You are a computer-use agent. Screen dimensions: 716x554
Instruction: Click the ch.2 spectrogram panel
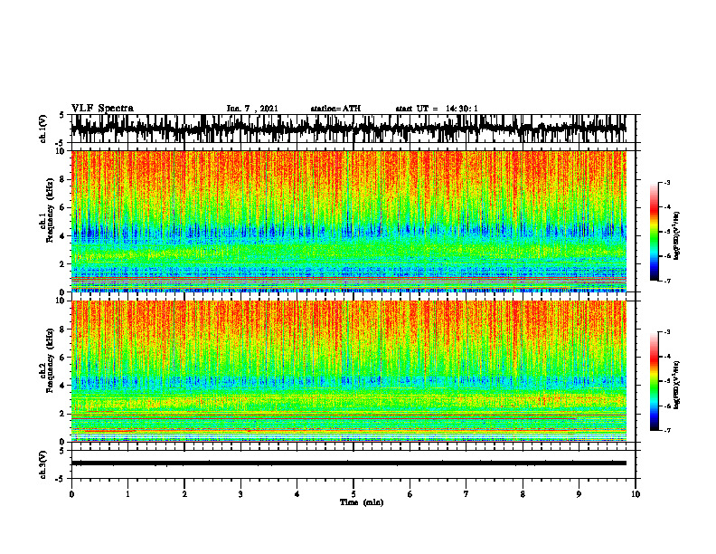348,371
